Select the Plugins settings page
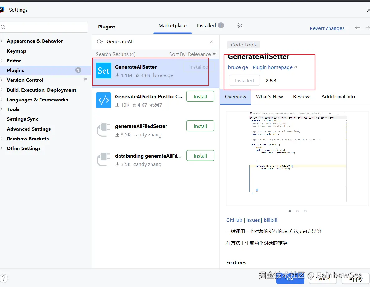 [45, 70]
